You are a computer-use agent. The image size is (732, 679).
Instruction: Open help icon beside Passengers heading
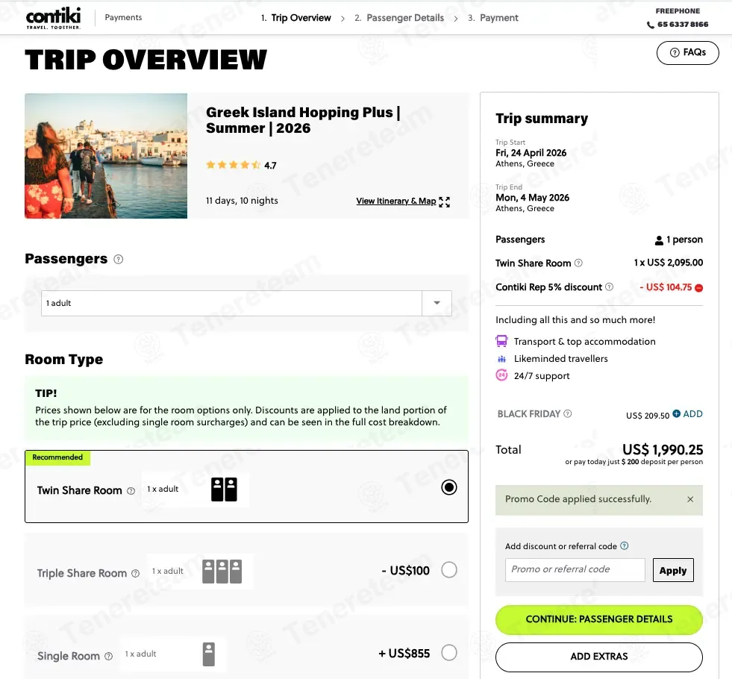click(119, 259)
